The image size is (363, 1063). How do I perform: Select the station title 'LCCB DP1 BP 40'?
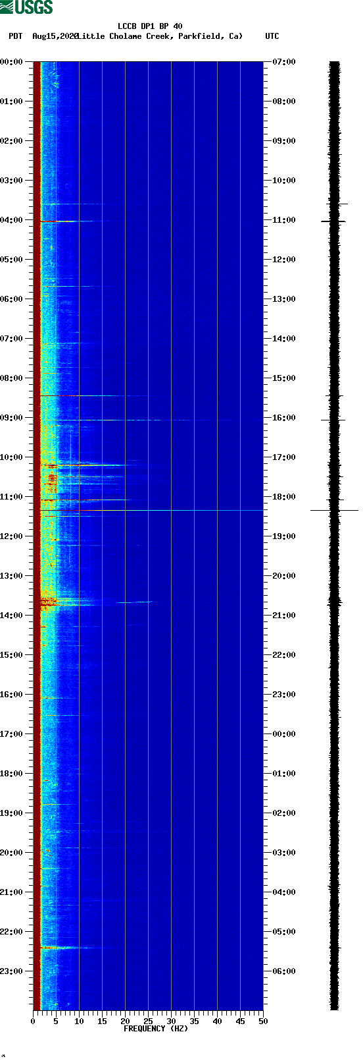tap(150, 26)
